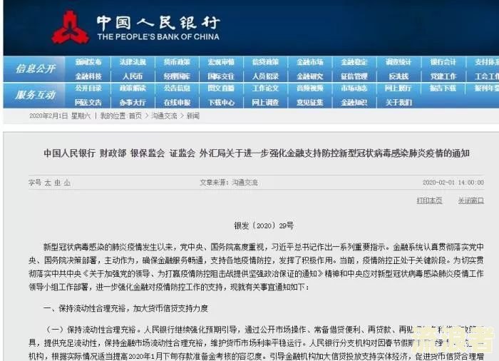Click the timestamp 2020-02-01 14:00:00
The image size is (499, 361).
click(x=453, y=183)
